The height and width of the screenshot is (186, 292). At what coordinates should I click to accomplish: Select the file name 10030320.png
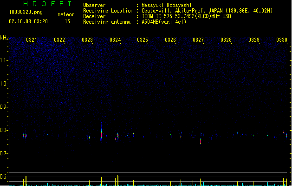point(26,12)
